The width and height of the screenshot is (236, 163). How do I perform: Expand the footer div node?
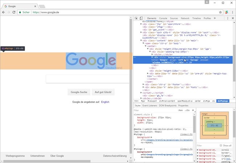143,85
